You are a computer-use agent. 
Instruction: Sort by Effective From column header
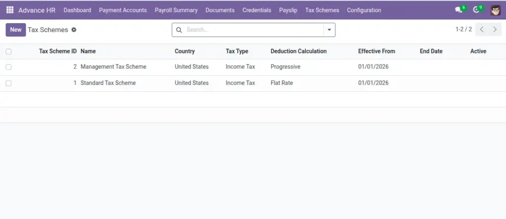pos(377,51)
